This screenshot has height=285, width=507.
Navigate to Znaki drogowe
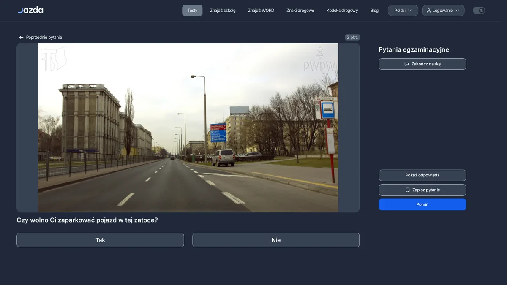coord(300,11)
